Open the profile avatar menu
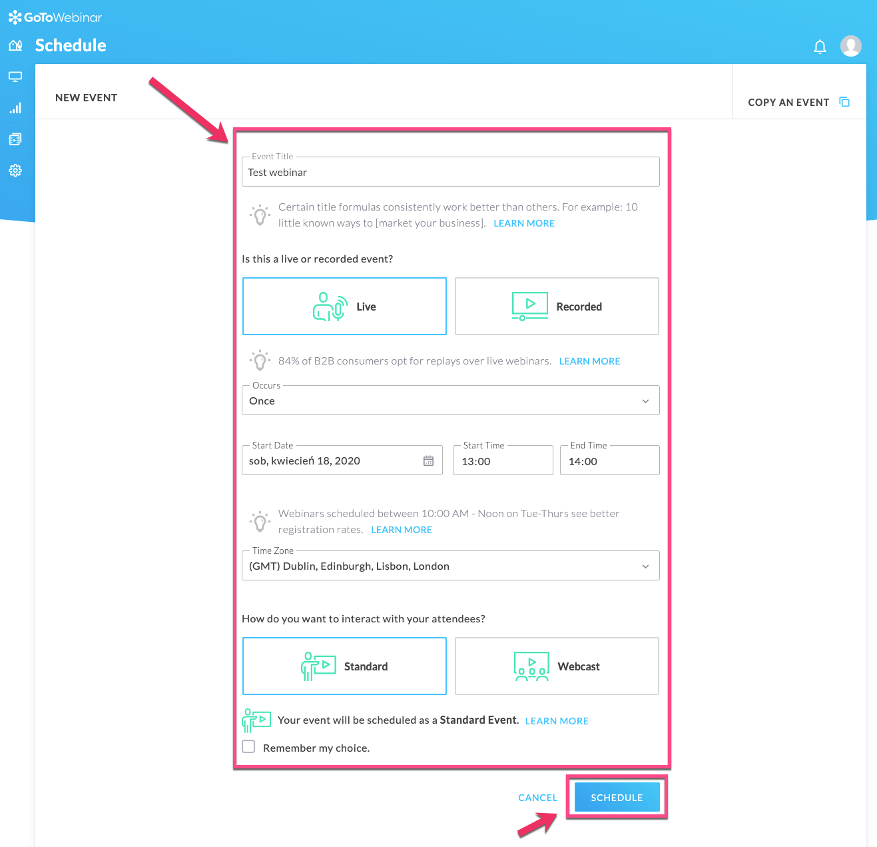877x847 pixels. point(851,45)
